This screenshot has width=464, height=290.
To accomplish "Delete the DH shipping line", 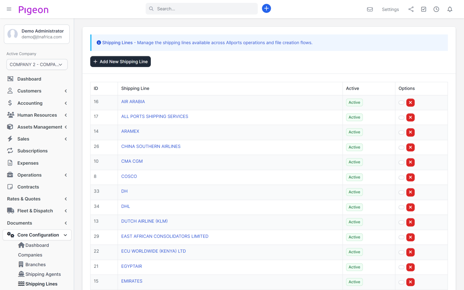I will [410, 193].
